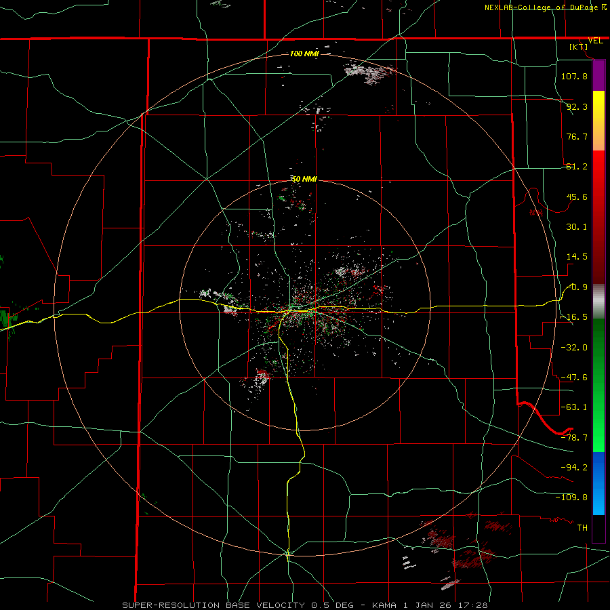610x610 pixels.
Task: Click the -0.9 legend value
Action: [x=577, y=287]
